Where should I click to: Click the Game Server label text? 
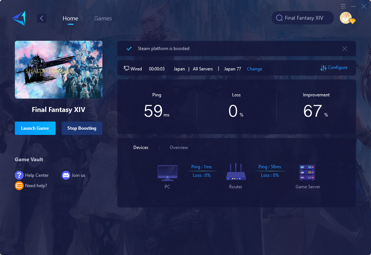tap(308, 187)
